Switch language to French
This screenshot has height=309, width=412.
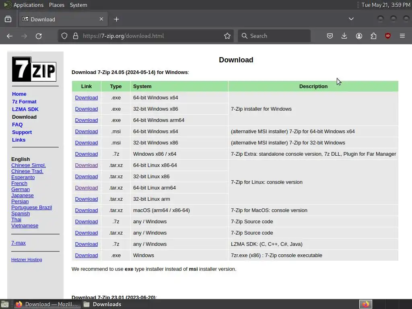point(19,183)
